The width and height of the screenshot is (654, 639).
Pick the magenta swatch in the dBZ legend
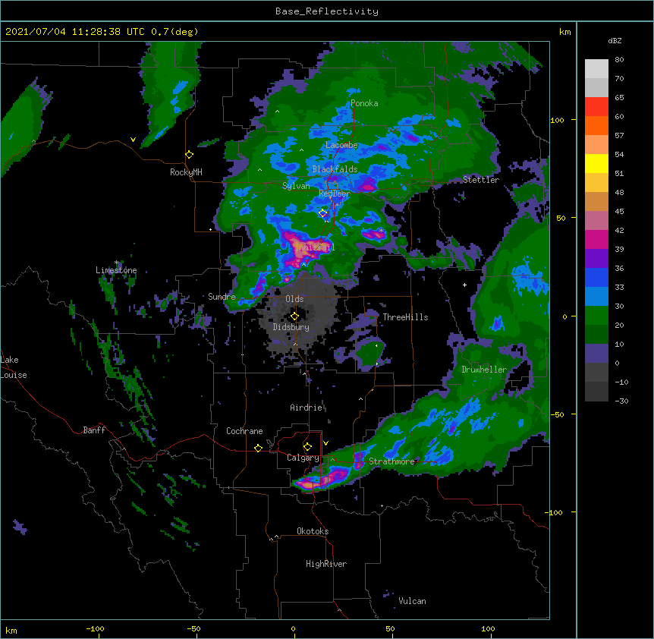coord(596,239)
